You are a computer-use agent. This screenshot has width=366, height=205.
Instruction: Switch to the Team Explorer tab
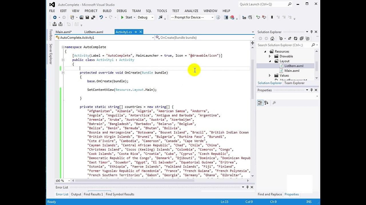[x=294, y=83]
